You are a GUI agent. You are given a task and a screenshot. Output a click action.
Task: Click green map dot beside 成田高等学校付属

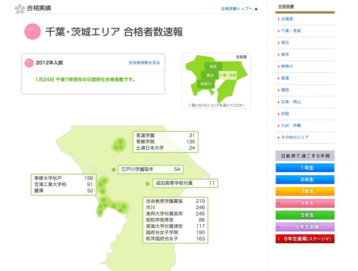pyautogui.click(x=148, y=184)
